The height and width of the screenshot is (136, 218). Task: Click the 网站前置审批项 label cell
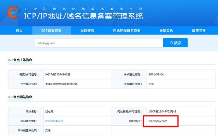[26, 131]
